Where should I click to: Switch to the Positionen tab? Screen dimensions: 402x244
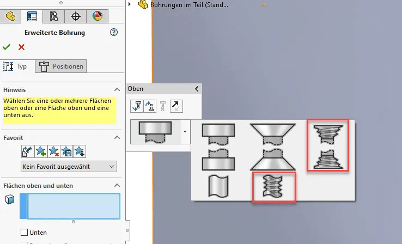(62, 66)
